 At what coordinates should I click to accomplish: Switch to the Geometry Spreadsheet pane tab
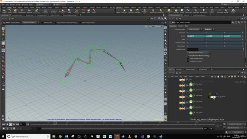(x=69, y=15)
